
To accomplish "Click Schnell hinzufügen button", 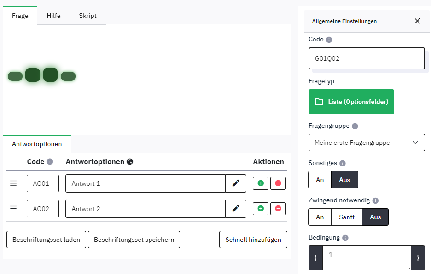I will [x=253, y=240].
